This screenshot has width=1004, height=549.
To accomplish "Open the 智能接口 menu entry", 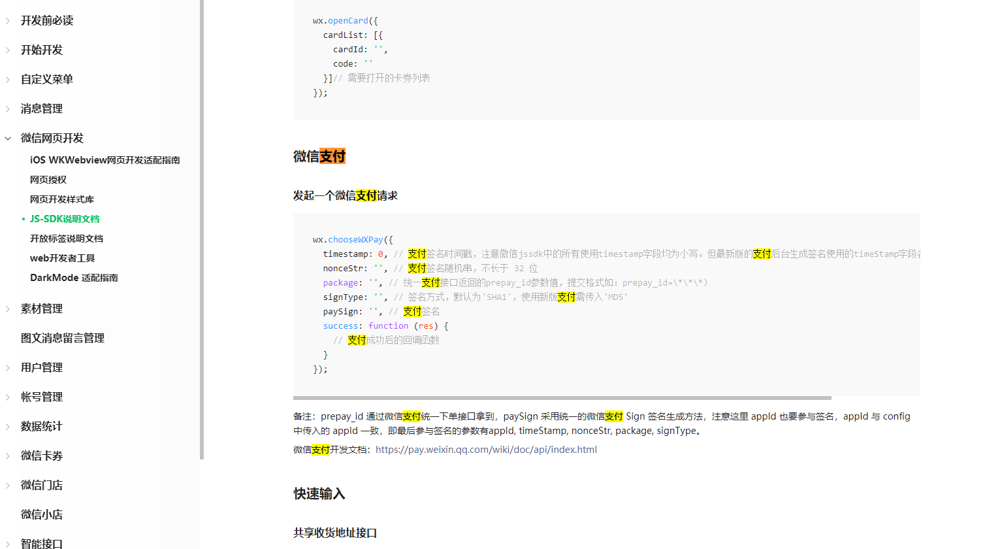I will [x=42, y=543].
